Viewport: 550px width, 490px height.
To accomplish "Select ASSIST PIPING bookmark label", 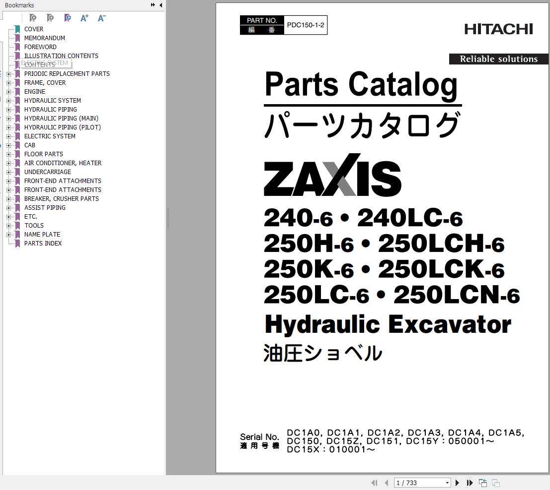I will [45, 208].
